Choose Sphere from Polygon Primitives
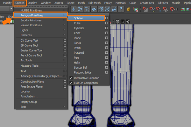The height and width of the screenshot is (127, 191). pyautogui.click(x=78, y=18)
